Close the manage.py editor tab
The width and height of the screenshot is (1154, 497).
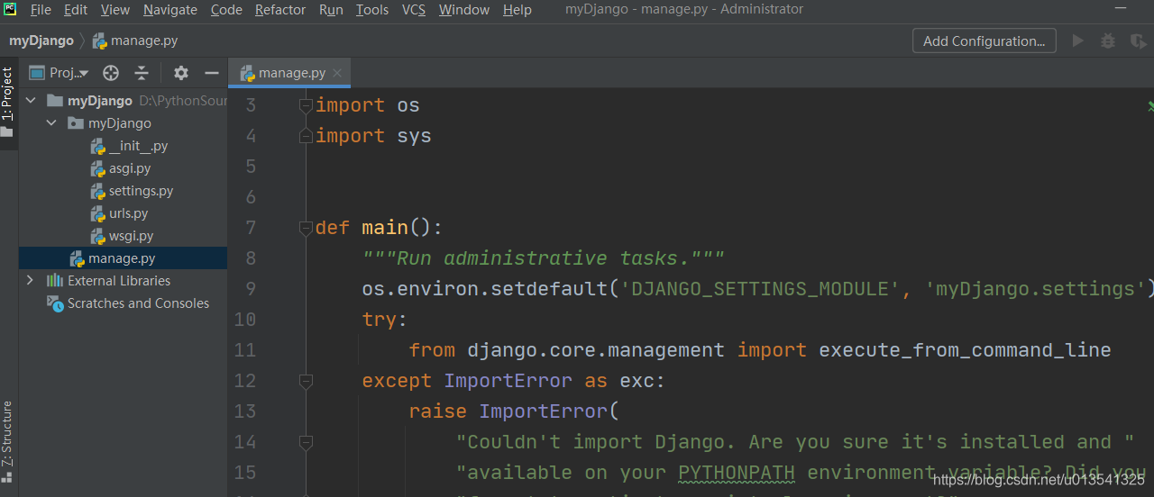(x=337, y=73)
